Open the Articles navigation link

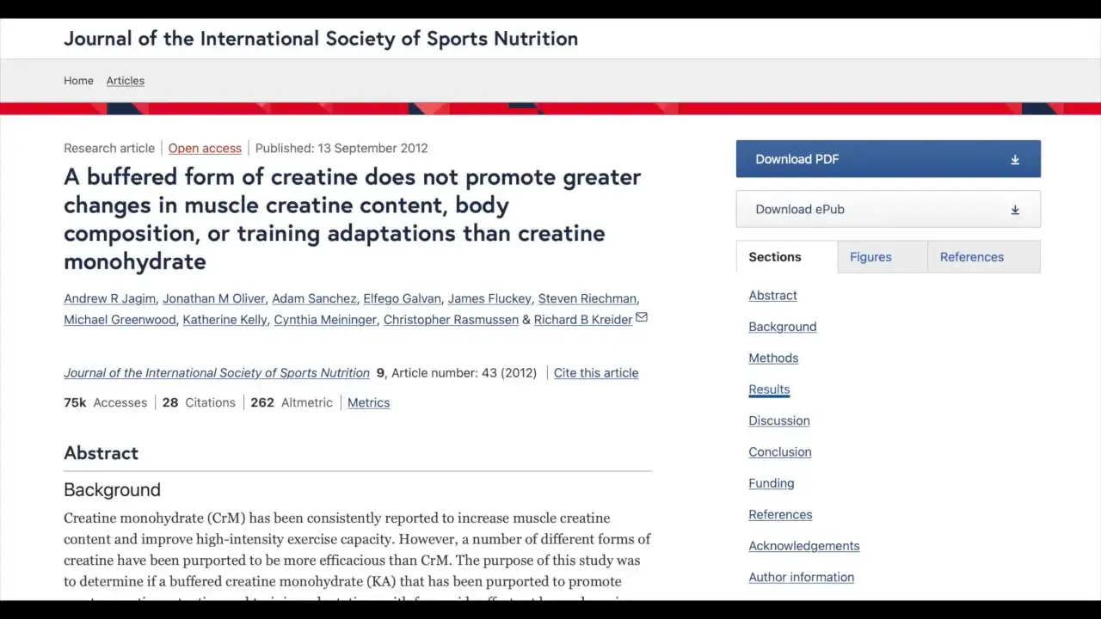click(126, 81)
